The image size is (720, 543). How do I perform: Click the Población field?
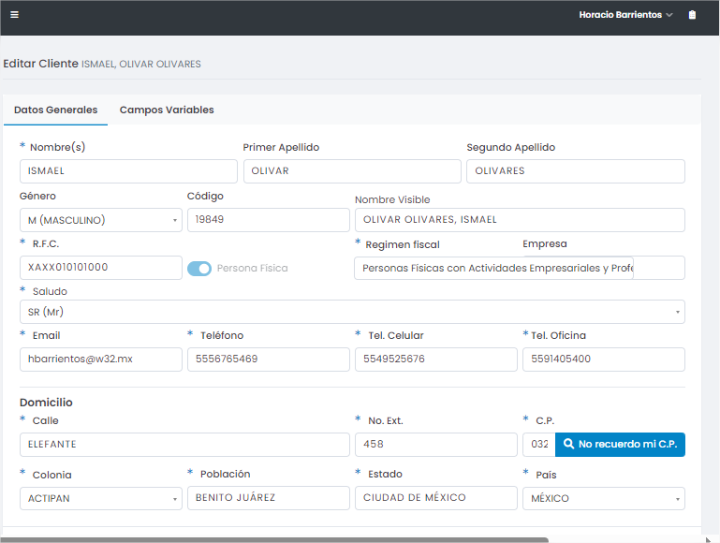point(269,498)
